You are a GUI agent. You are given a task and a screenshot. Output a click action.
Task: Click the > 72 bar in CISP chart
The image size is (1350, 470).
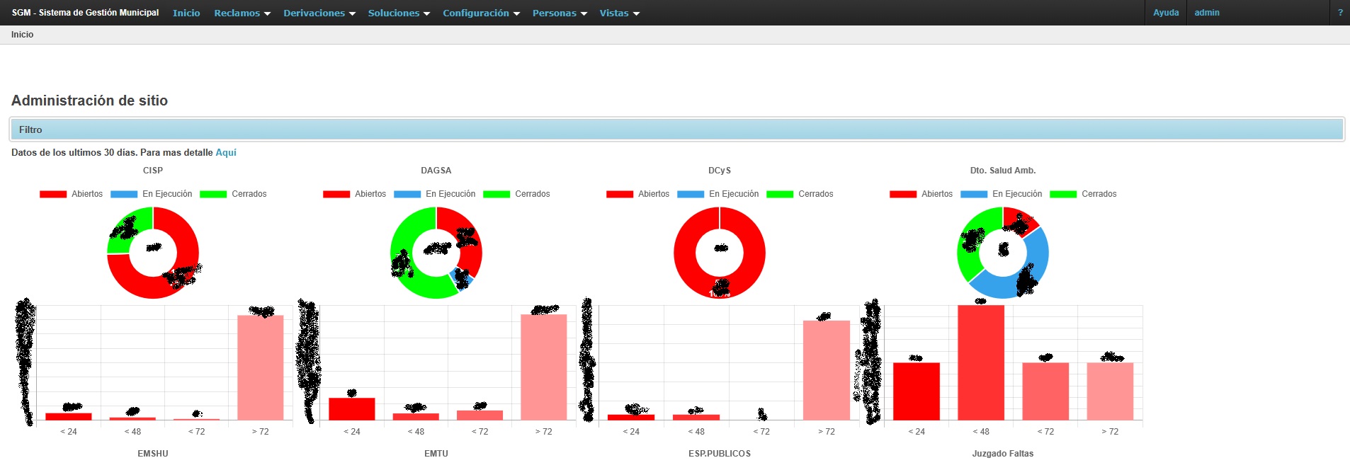pos(260,367)
